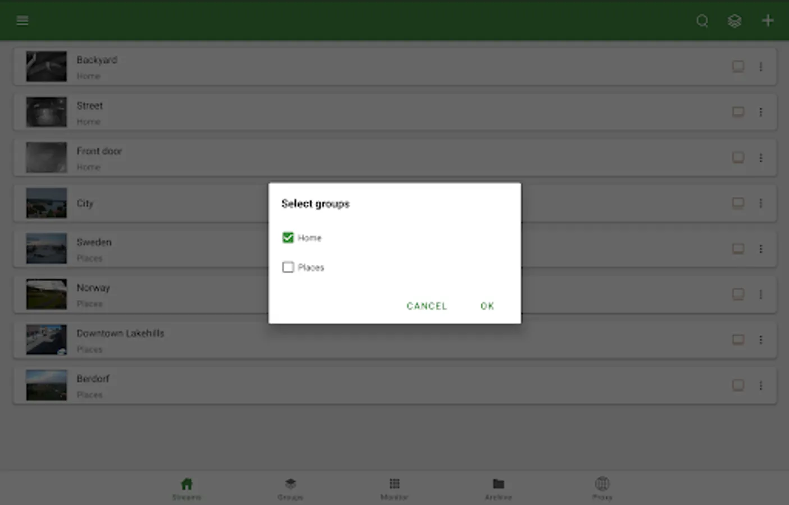This screenshot has width=789, height=505.
Task: Switch to the Archive tab
Action: (x=498, y=489)
